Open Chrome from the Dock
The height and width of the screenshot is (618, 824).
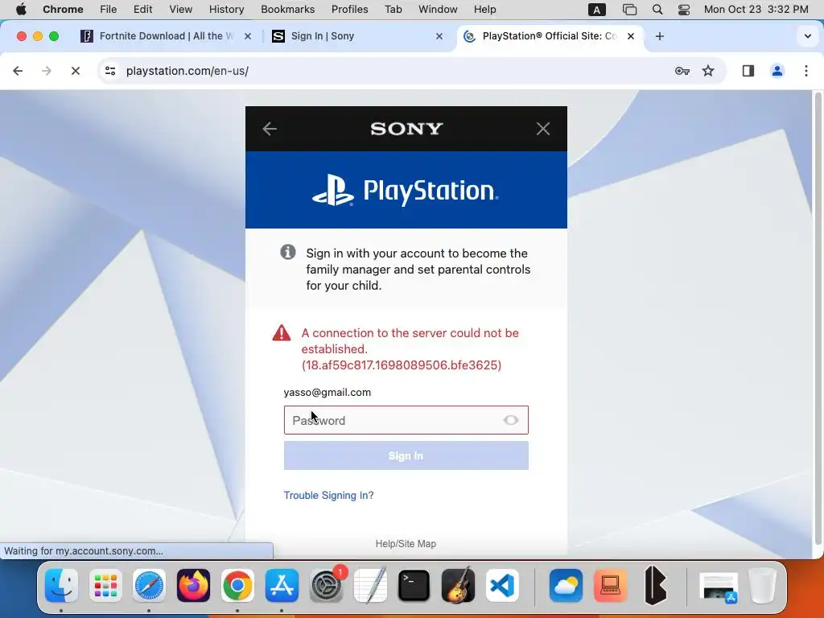coord(237,586)
